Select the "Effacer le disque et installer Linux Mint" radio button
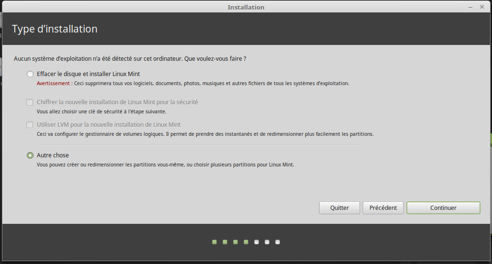Image resolution: width=492 pixels, height=264 pixels. click(30, 74)
